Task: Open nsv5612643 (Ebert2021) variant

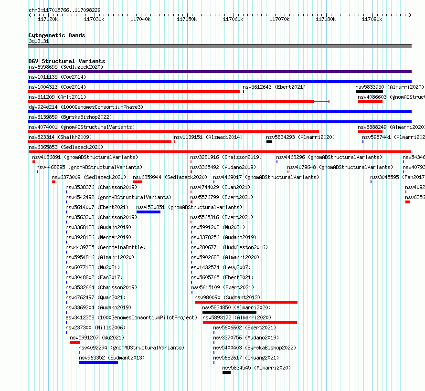Action: click(274, 87)
